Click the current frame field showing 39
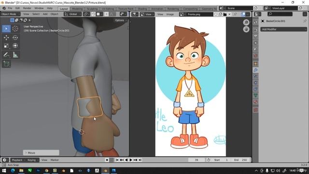This screenshot has width=309, height=174. point(197,160)
